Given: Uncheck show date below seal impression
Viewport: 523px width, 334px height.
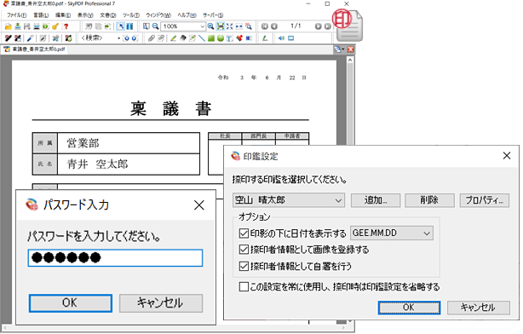Looking at the screenshot, I should [x=244, y=233].
